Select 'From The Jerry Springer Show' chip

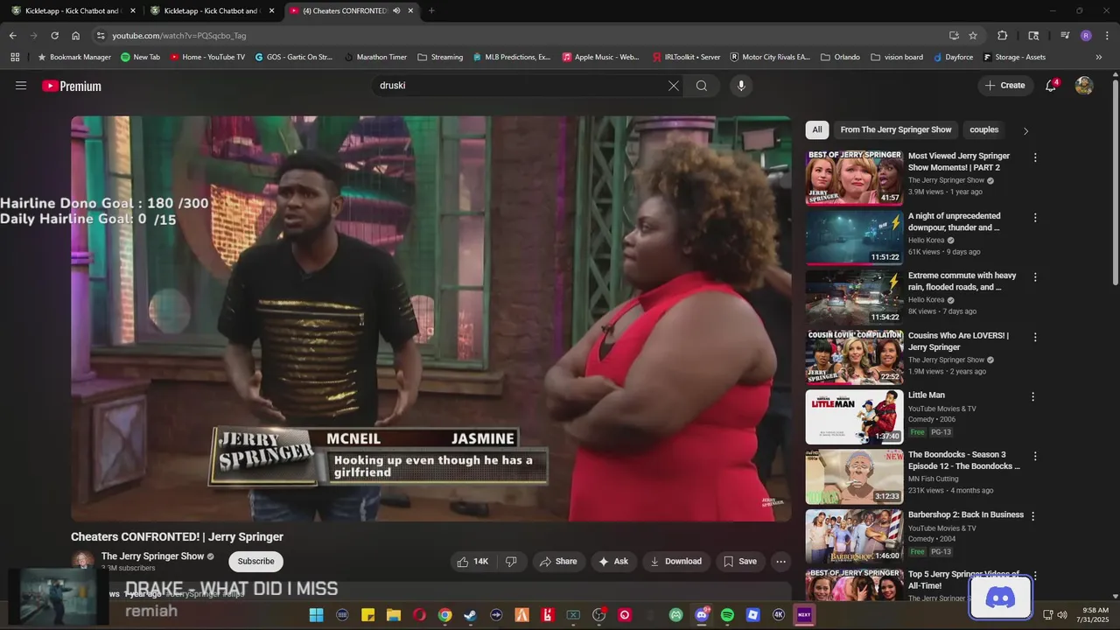(x=896, y=129)
